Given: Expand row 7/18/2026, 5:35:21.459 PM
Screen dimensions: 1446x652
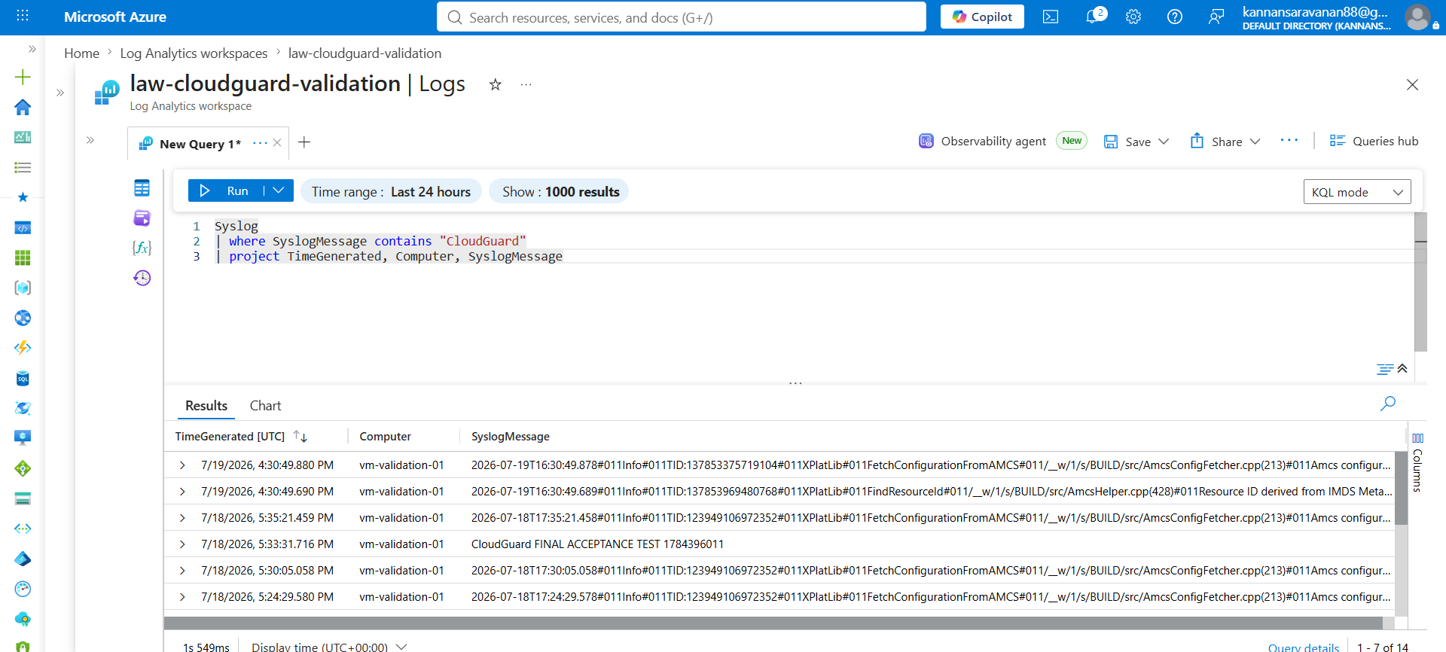Looking at the screenshot, I should pos(182,518).
